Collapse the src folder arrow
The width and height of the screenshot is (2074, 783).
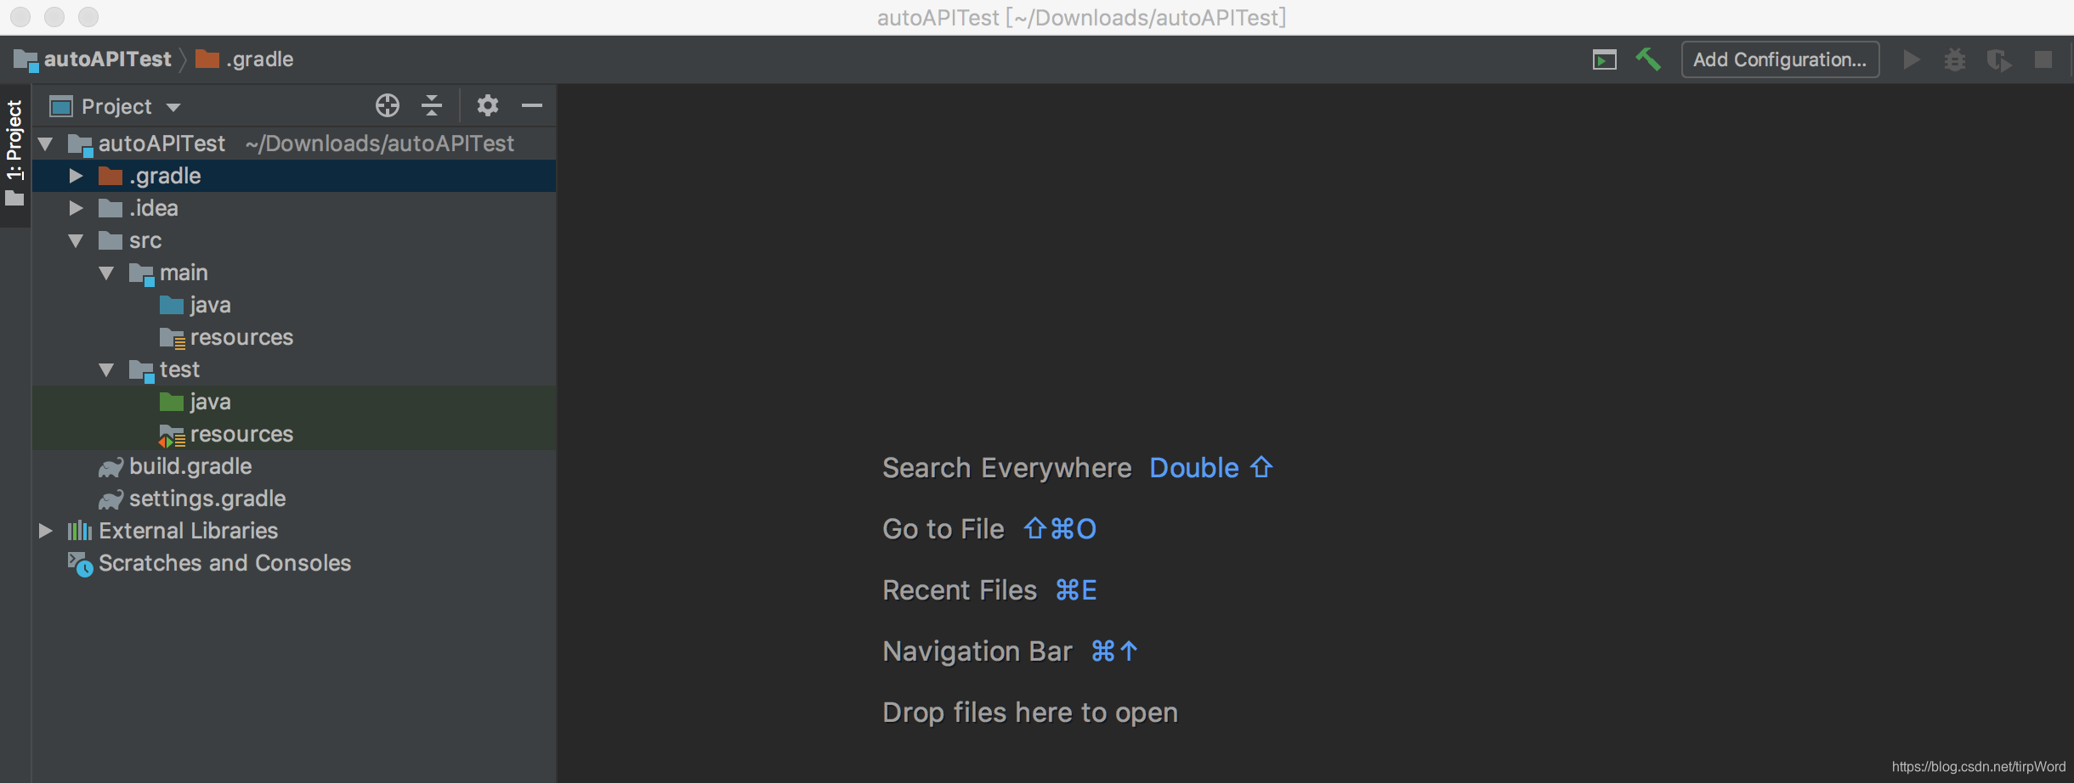pyautogui.click(x=76, y=241)
